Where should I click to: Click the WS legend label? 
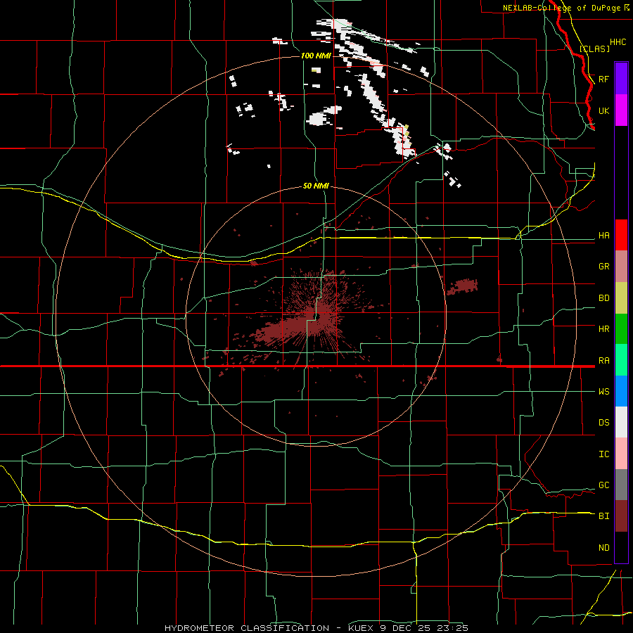[x=604, y=392]
